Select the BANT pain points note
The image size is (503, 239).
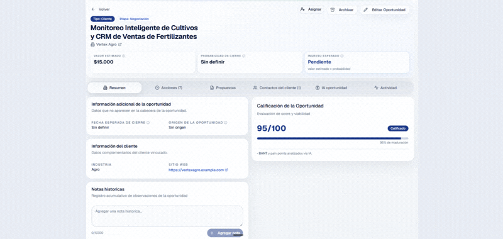285,153
